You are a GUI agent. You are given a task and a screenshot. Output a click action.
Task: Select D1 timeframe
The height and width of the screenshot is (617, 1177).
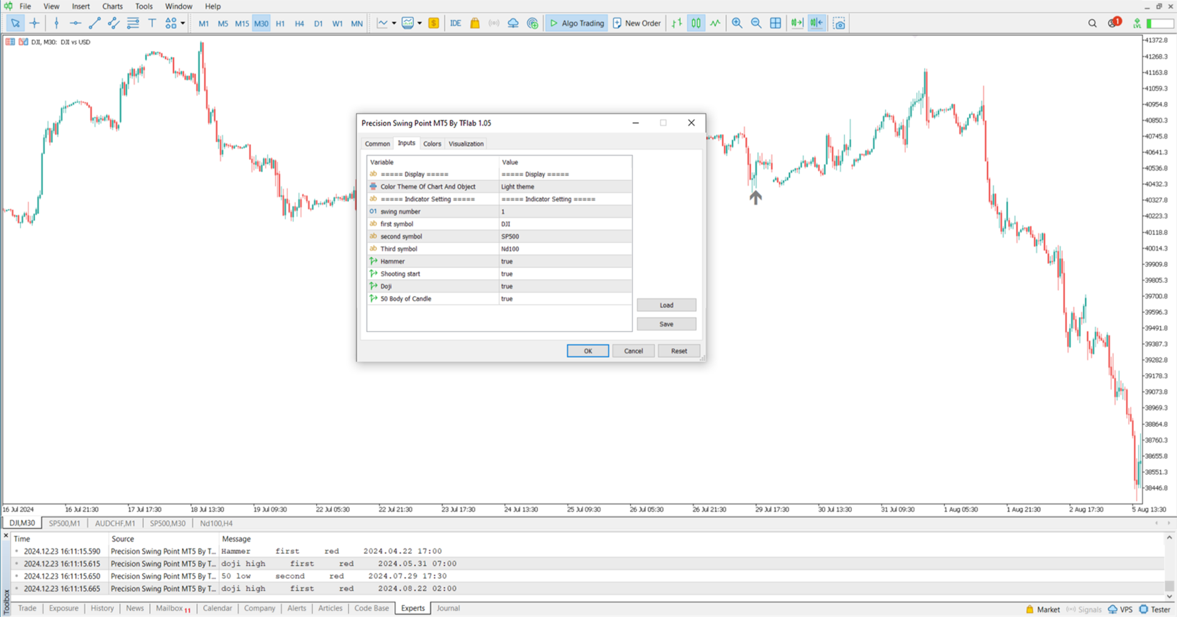(318, 23)
